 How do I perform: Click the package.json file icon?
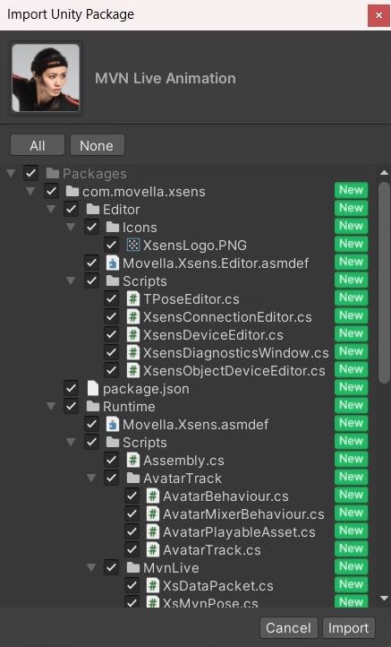tap(93, 388)
